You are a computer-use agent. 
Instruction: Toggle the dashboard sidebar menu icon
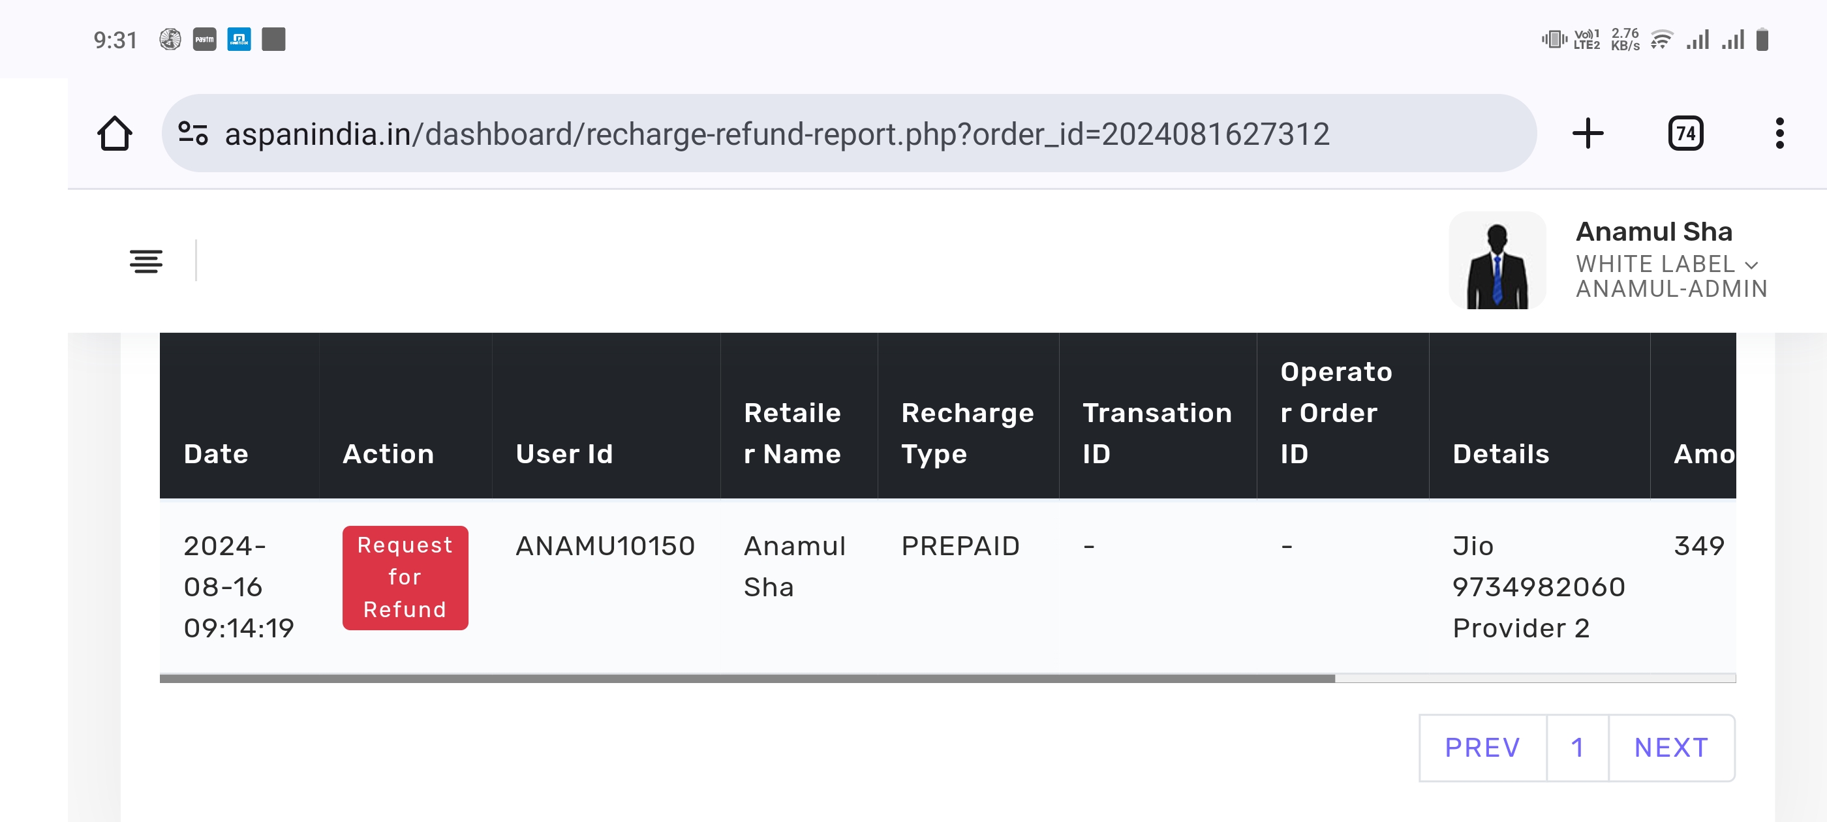pos(146,262)
